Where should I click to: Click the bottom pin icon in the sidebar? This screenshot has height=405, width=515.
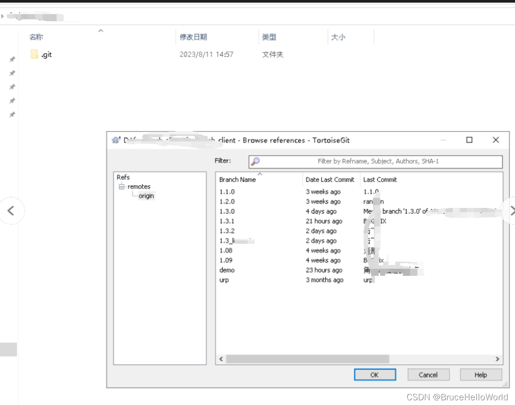12,115
